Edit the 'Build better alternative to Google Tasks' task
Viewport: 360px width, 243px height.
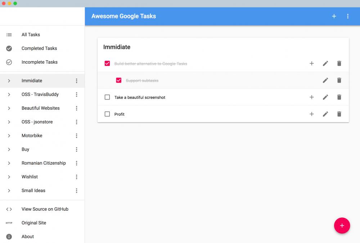325,64
